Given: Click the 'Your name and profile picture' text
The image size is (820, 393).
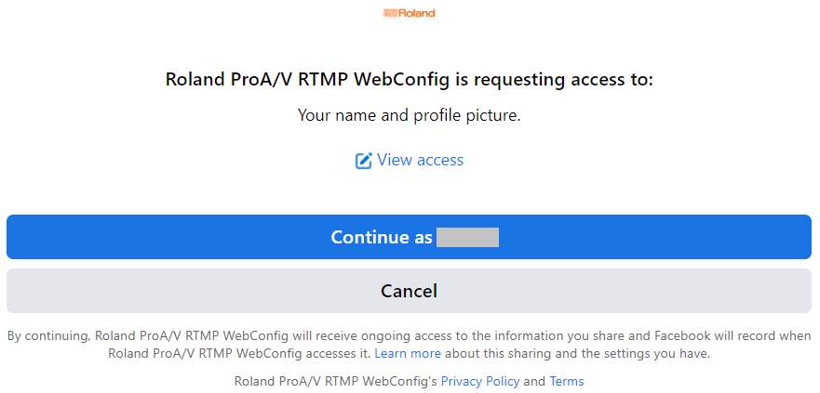Looking at the screenshot, I should tap(409, 115).
